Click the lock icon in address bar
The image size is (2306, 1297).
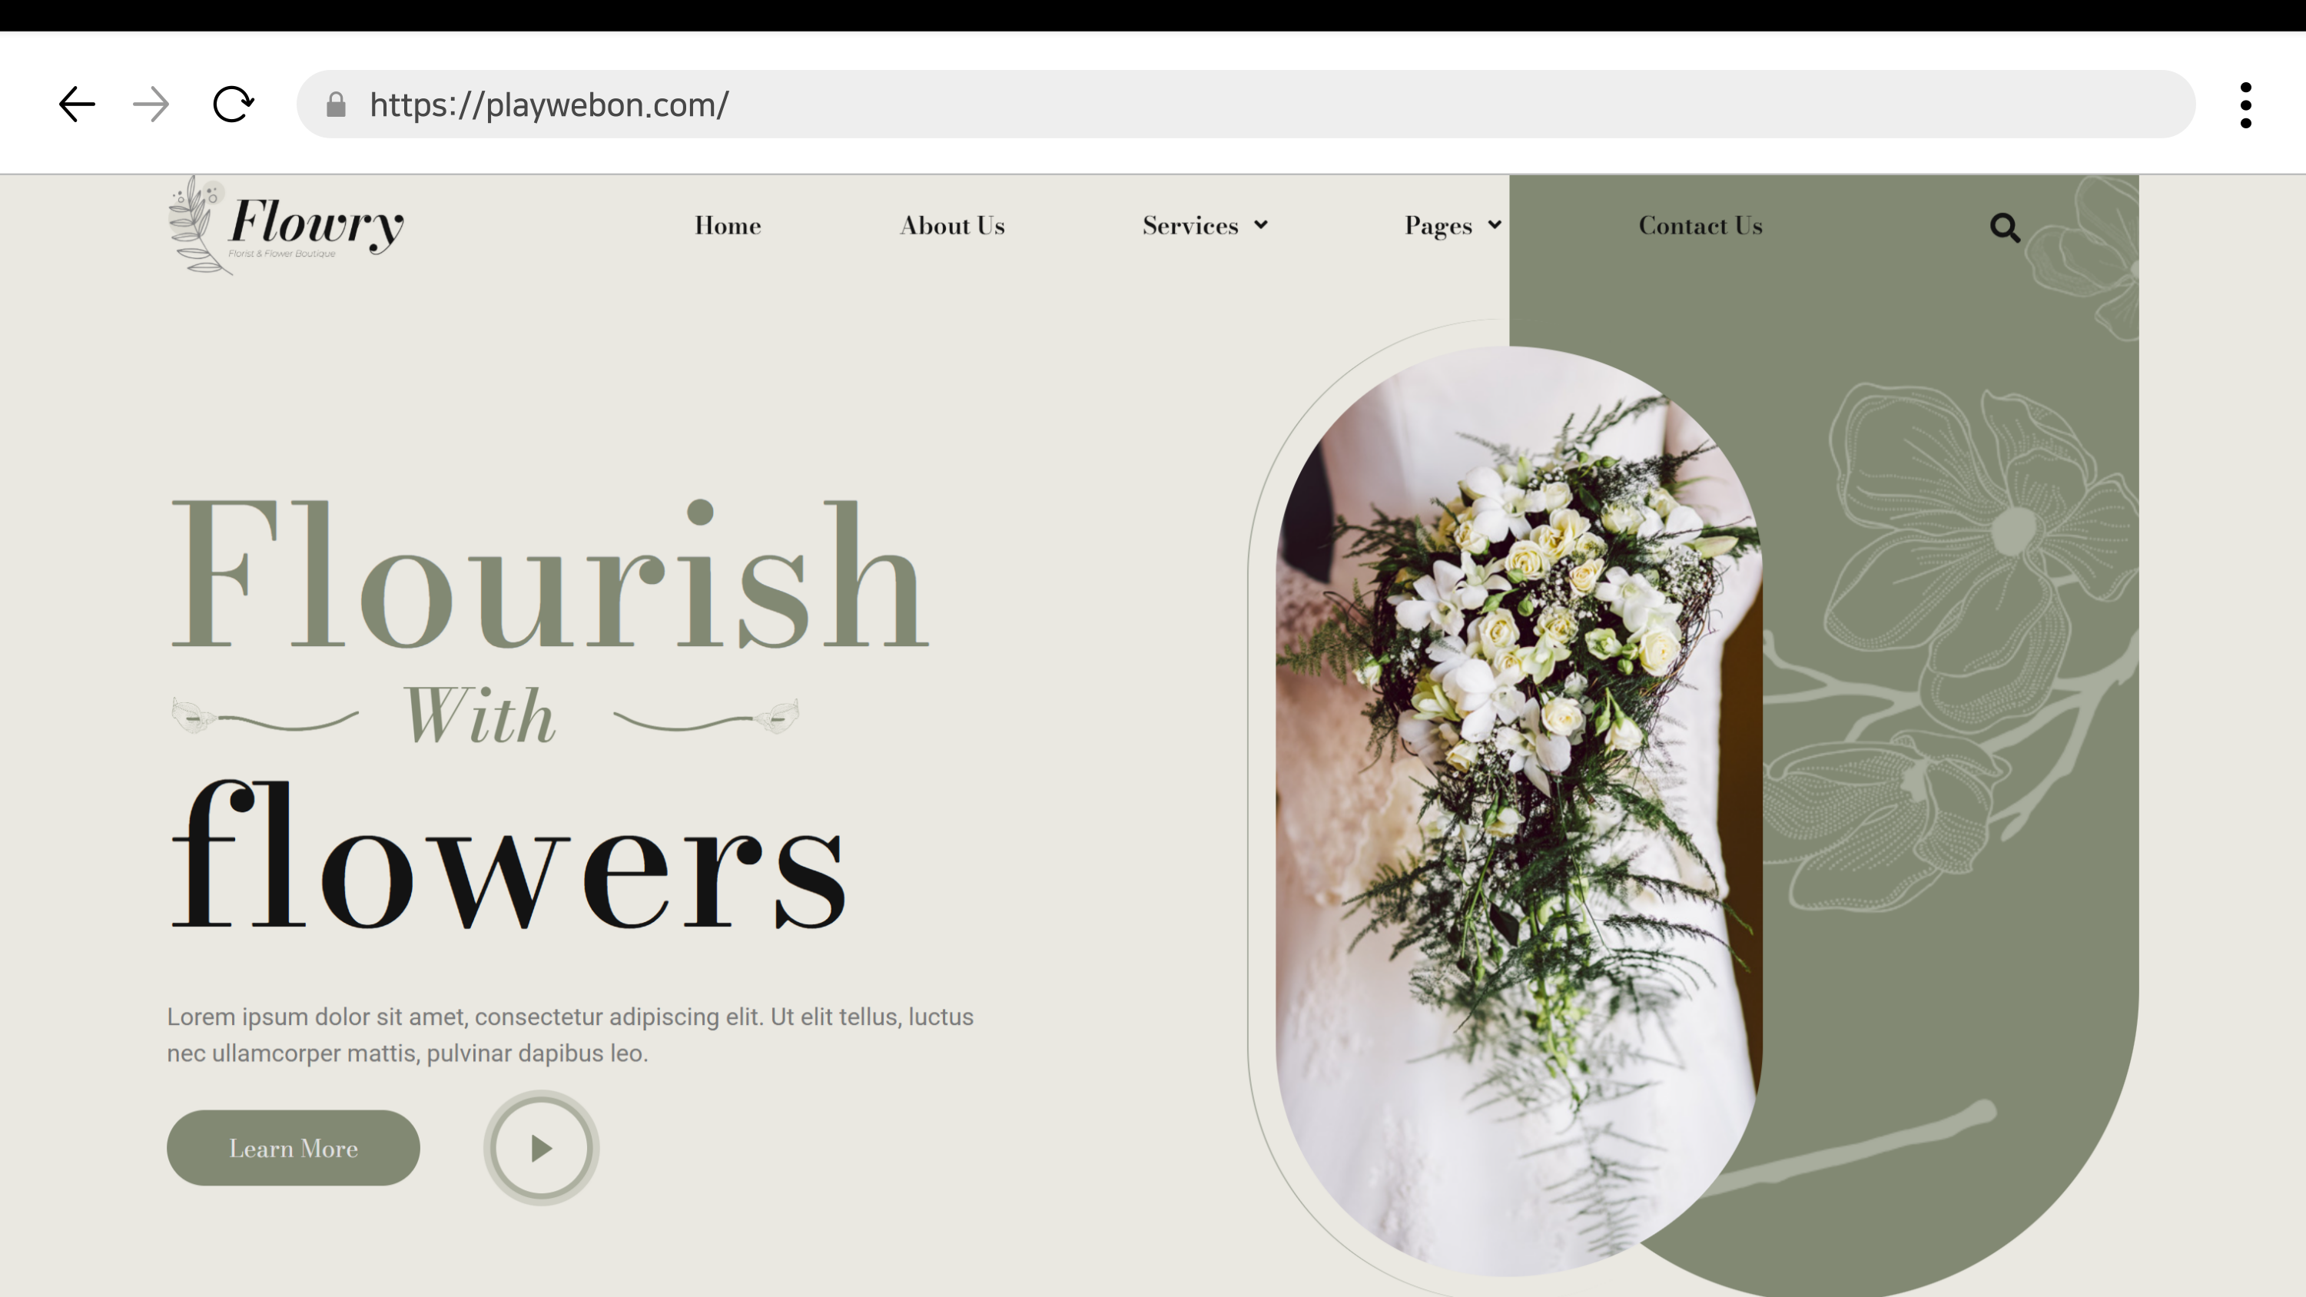tap(336, 104)
